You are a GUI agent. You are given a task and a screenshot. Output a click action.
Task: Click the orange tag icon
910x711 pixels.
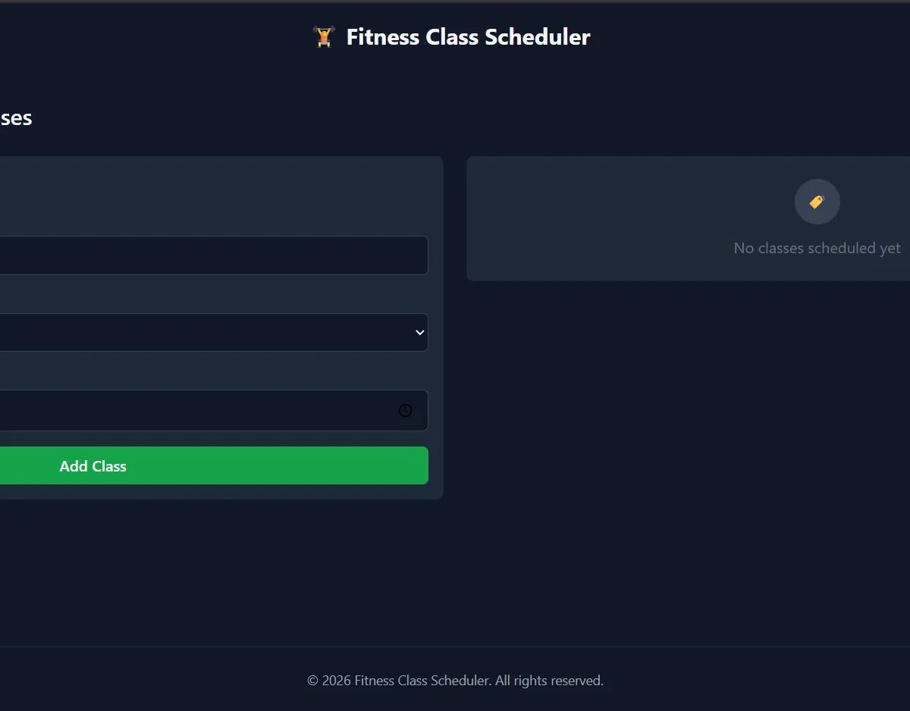point(817,202)
